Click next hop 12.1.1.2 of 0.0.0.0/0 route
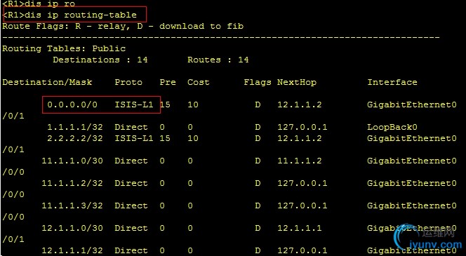Screen dimensions: 466x256 300,105
